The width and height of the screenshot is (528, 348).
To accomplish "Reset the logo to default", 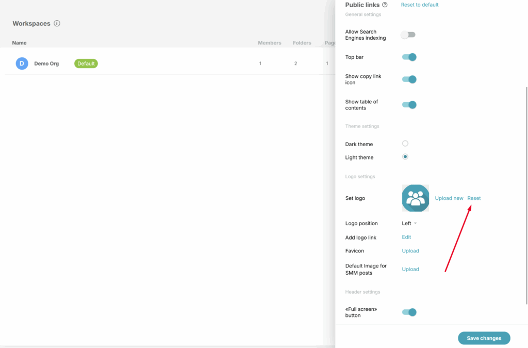I will [474, 198].
